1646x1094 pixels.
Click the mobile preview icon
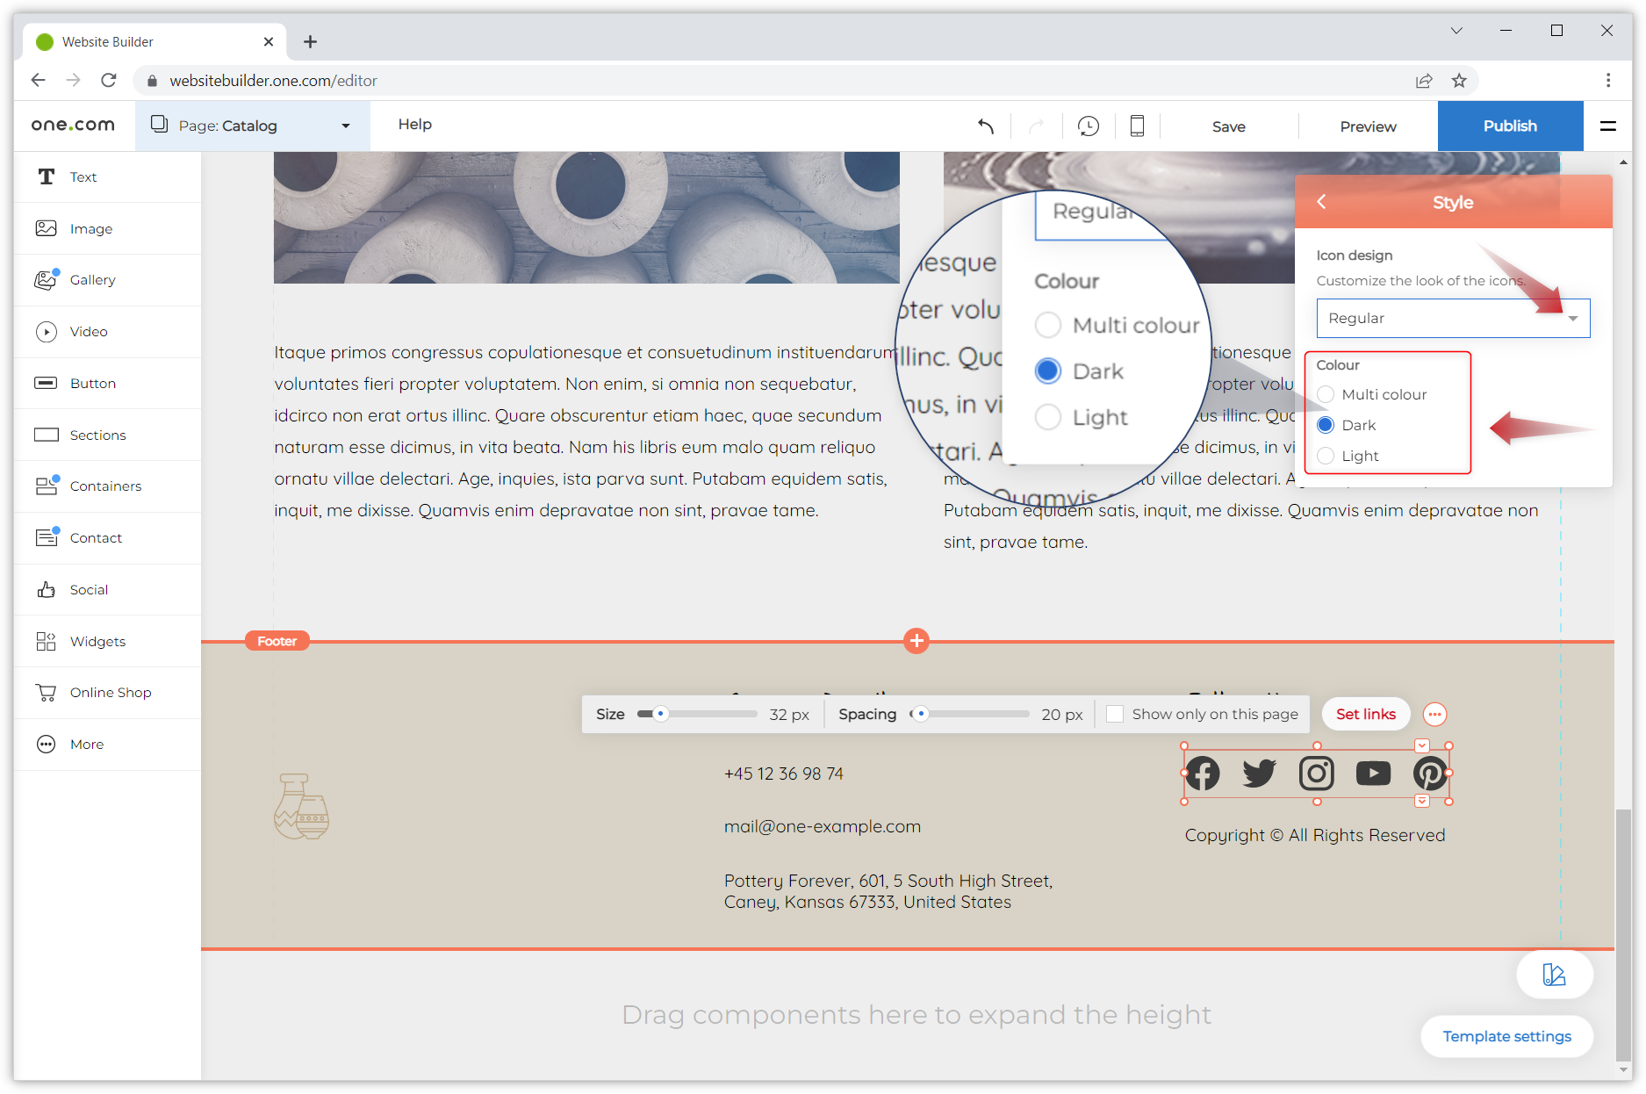click(x=1137, y=126)
